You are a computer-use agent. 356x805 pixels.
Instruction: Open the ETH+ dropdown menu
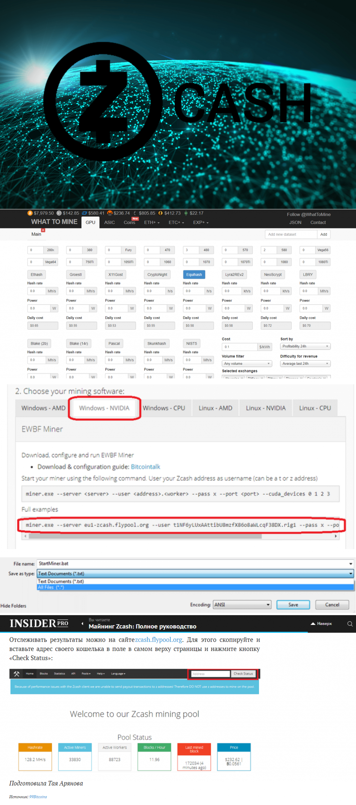[x=152, y=223]
